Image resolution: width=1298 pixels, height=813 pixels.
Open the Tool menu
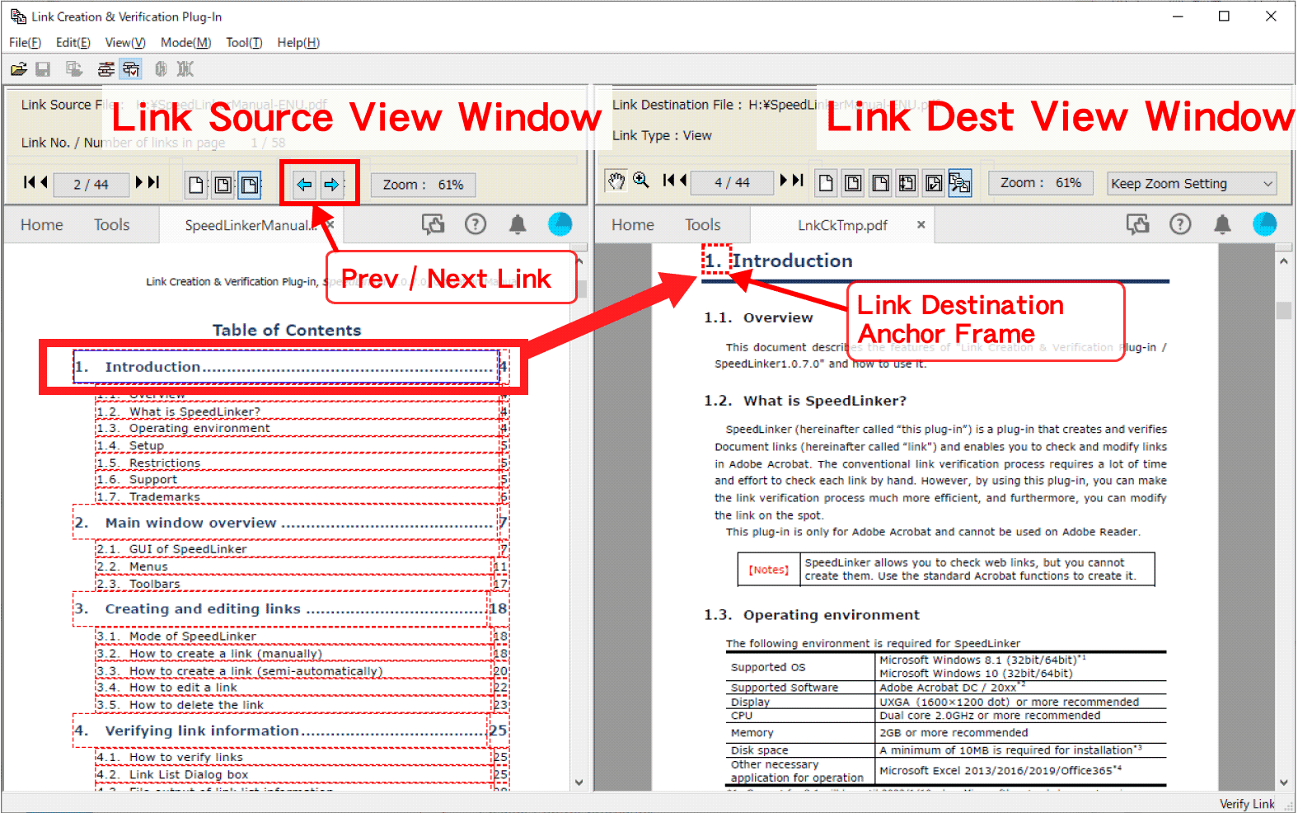click(244, 43)
